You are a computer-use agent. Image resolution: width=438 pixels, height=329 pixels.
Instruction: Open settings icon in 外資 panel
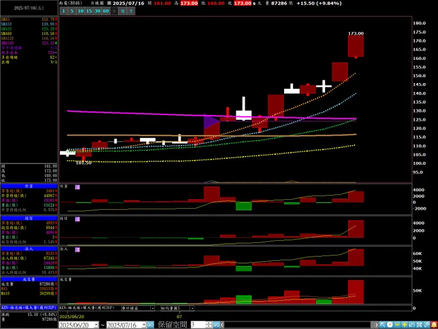78,187
